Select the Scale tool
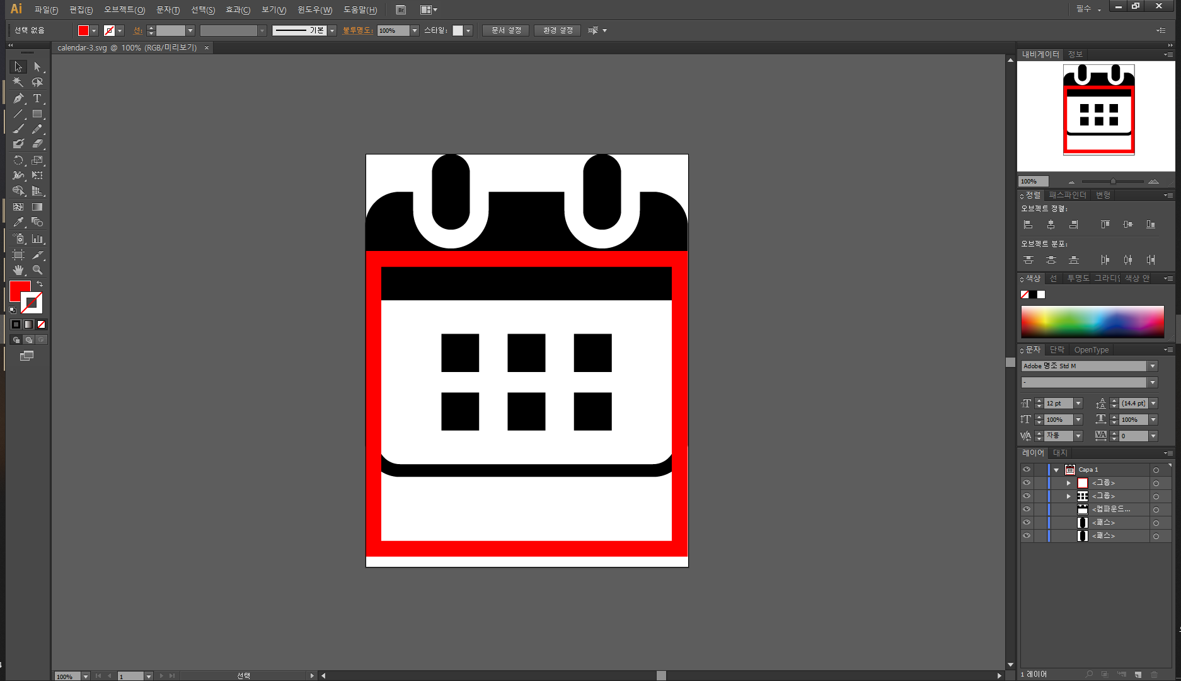 pos(37,160)
